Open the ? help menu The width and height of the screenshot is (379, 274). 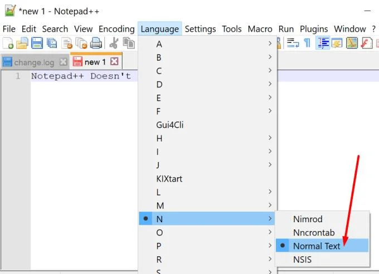[373, 29]
